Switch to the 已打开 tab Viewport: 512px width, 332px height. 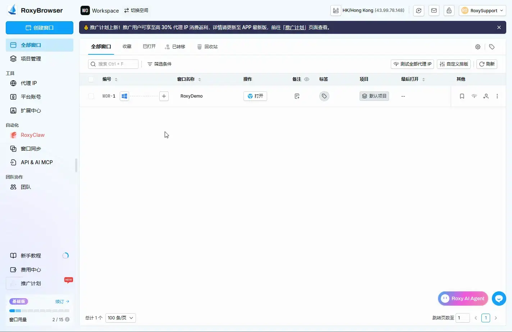coord(149,46)
